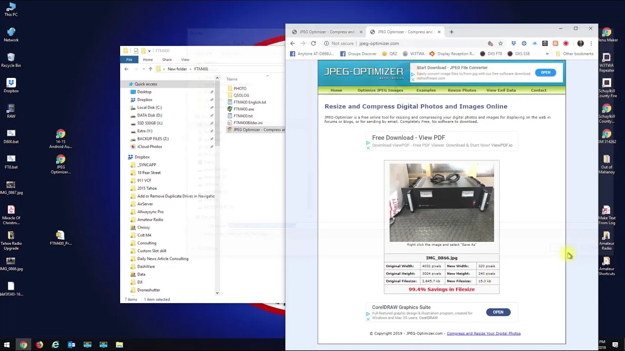
Task: Open the Home menu on JPEG-Optimizer site
Action: [336, 90]
